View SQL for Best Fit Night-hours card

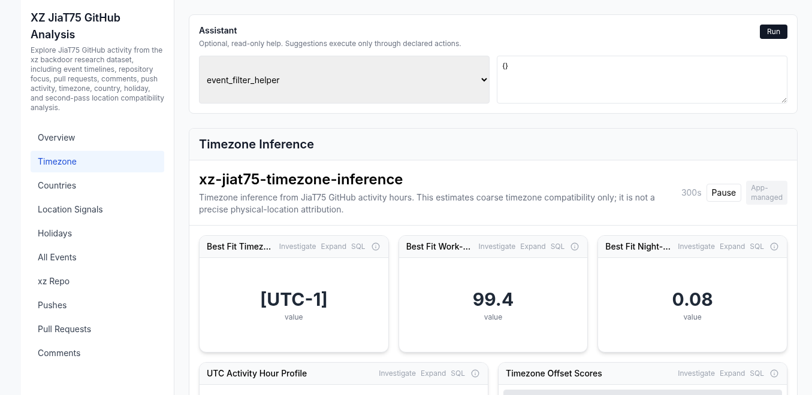pyautogui.click(x=757, y=247)
